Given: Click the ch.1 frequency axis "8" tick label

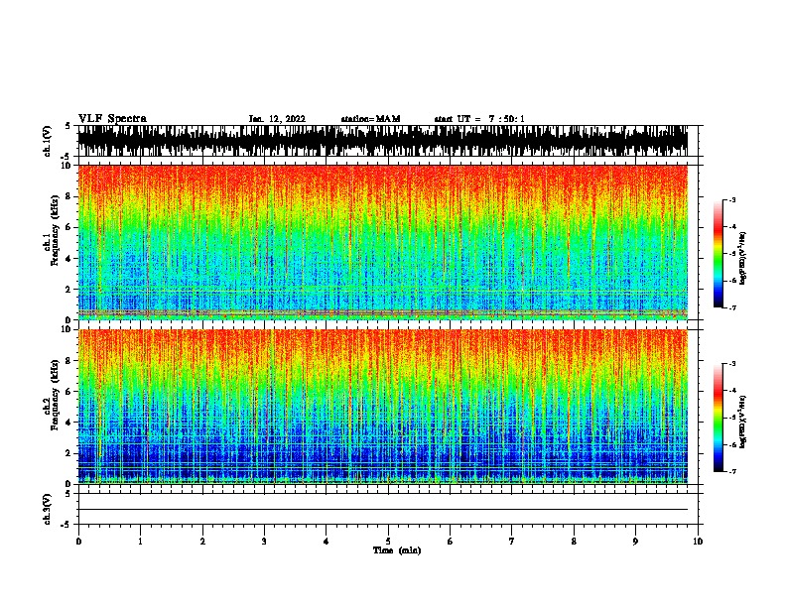Looking at the screenshot, I should pos(68,196).
